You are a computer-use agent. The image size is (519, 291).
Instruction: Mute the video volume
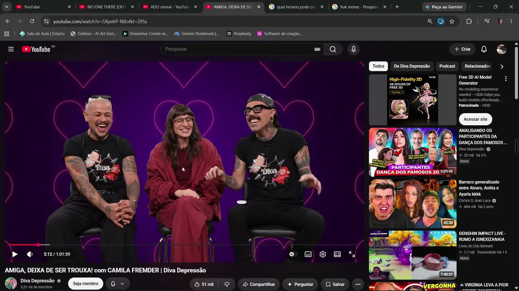30,254
